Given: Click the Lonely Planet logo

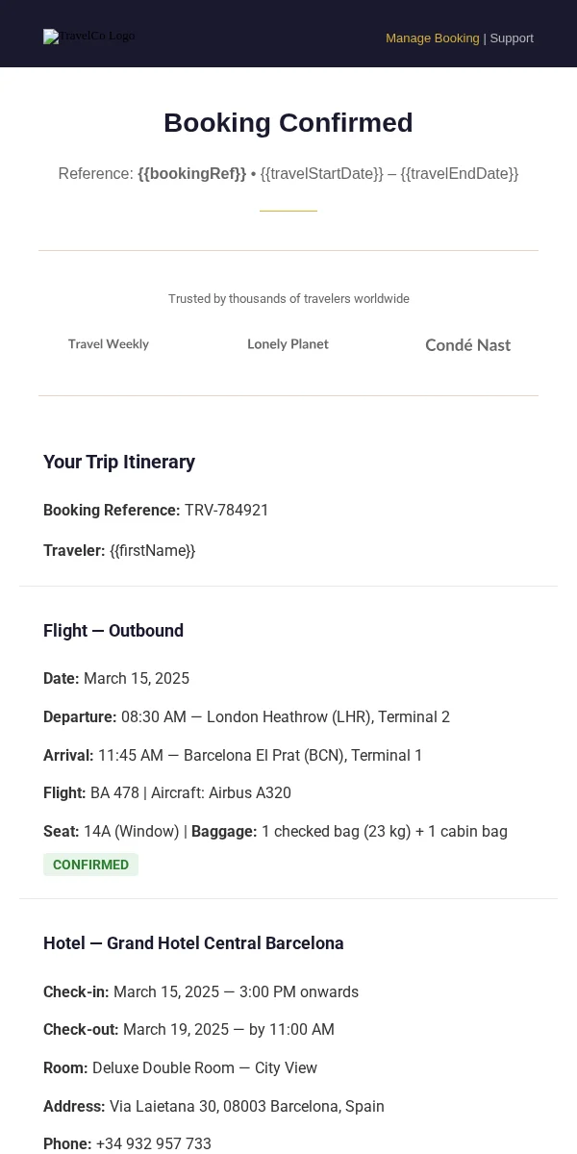Looking at the screenshot, I should (x=288, y=344).
